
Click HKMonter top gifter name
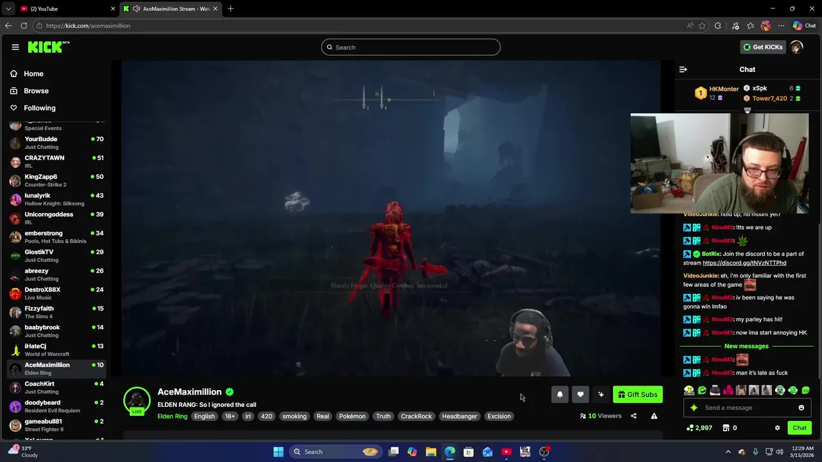click(x=724, y=89)
